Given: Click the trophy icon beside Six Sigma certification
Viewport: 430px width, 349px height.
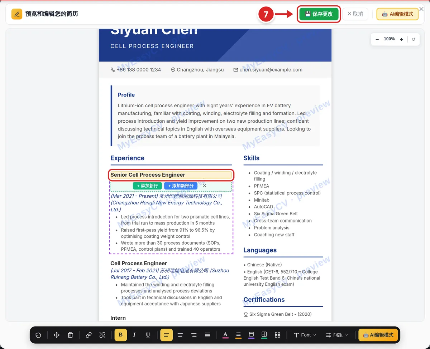Looking at the screenshot, I should click(246, 315).
